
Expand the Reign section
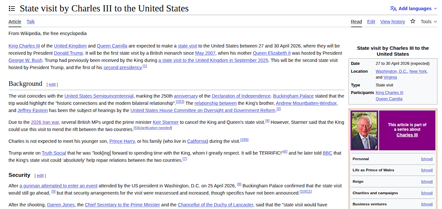427,182
